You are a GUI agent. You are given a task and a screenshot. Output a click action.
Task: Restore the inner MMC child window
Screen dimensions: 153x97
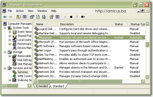click(x=143, y=11)
